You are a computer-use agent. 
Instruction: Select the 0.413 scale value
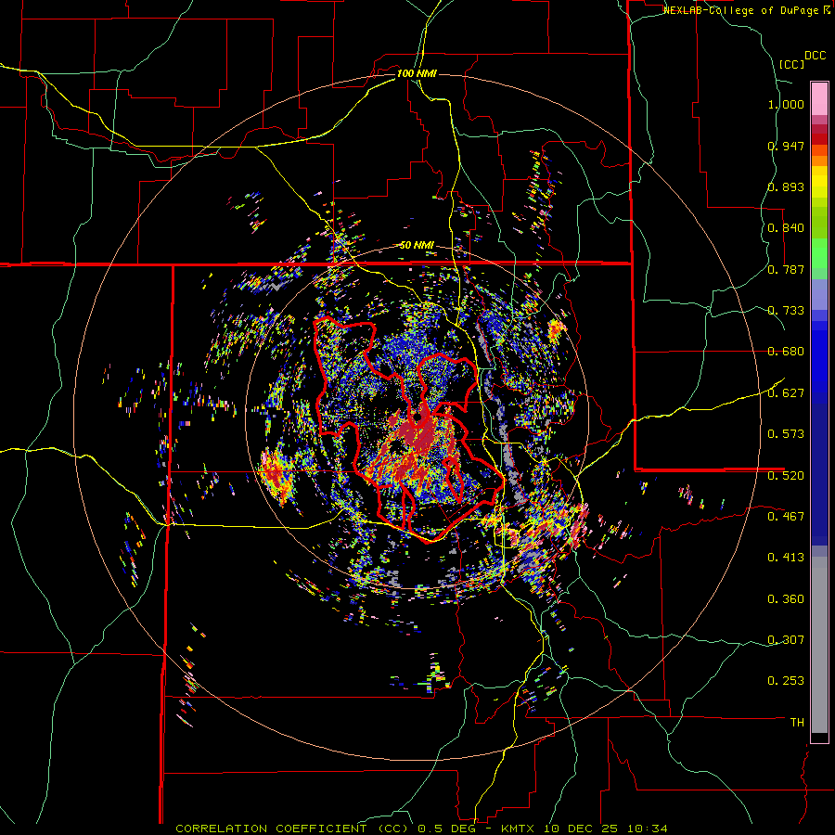(x=786, y=558)
